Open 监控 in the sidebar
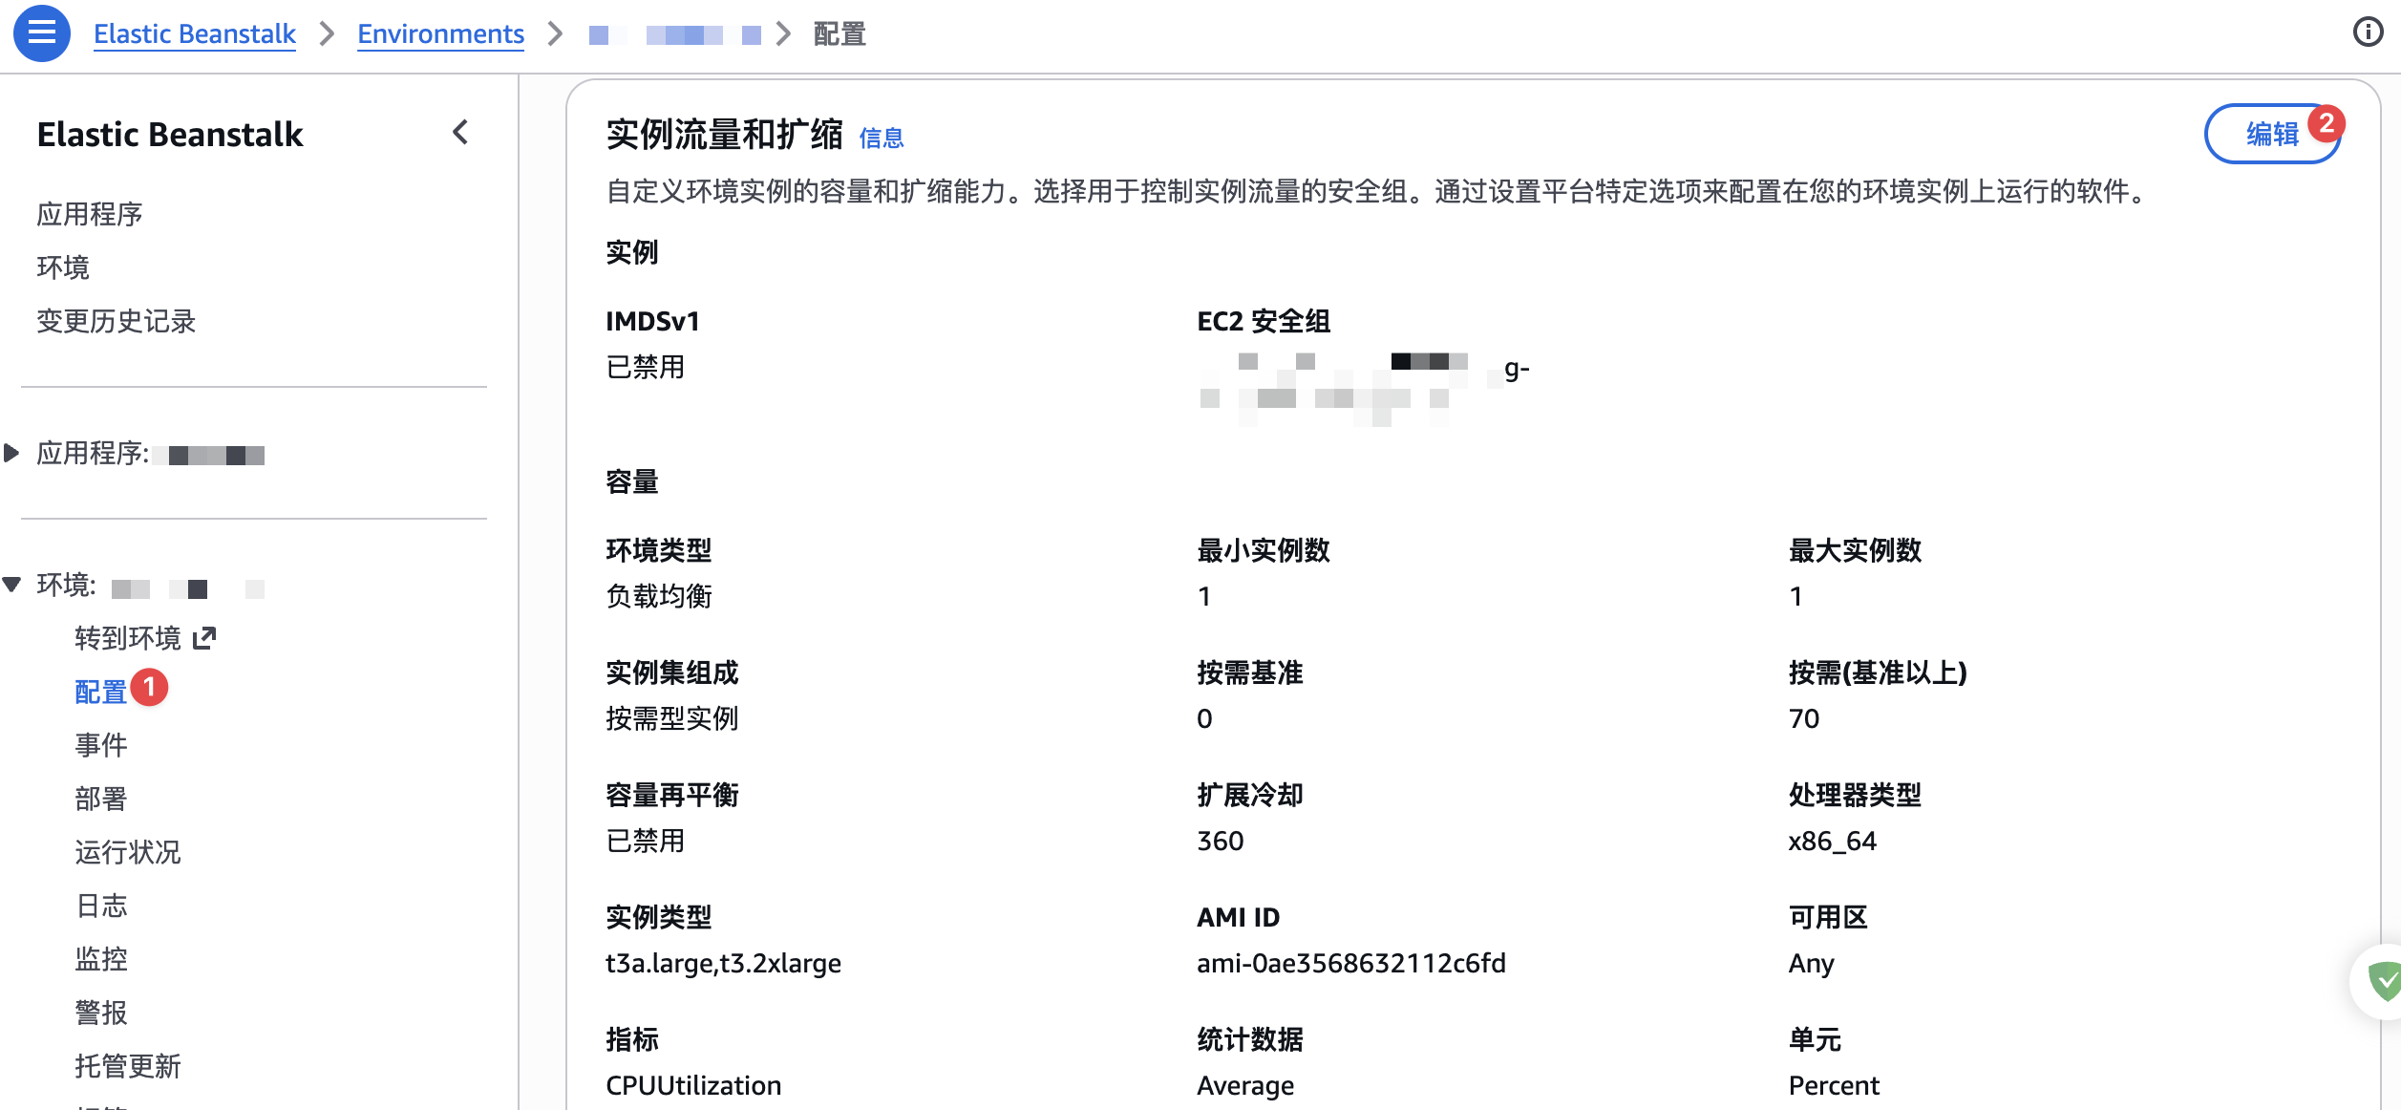Viewport: 2401px width, 1110px height. (x=101, y=959)
